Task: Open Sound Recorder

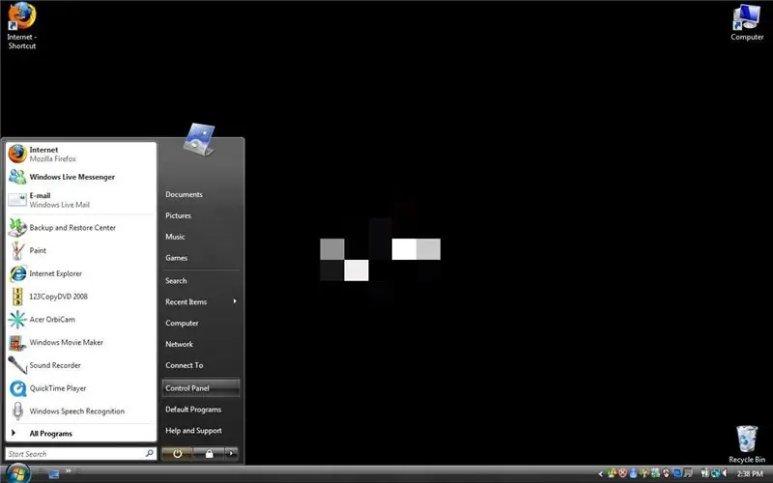Action: click(x=81, y=365)
